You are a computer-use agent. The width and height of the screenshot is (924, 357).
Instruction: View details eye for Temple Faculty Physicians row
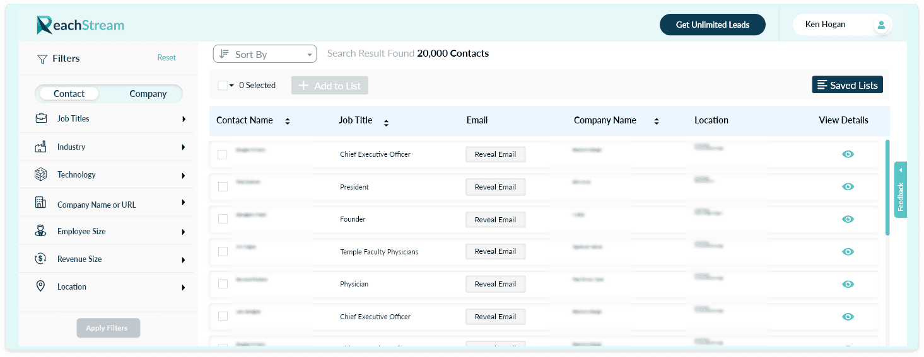848,252
